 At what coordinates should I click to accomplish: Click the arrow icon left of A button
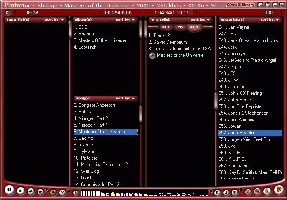(x=47, y=191)
